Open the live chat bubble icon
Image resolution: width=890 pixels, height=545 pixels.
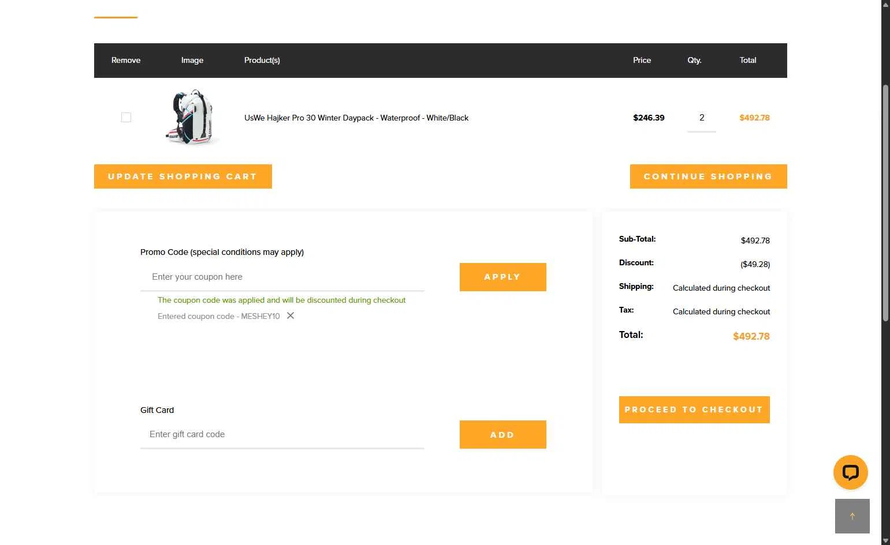(851, 472)
